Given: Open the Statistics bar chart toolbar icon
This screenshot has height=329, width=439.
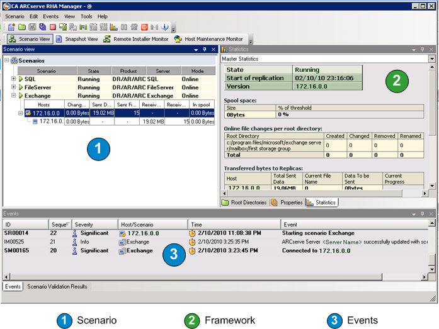Looking at the screenshot, I should point(113,27).
